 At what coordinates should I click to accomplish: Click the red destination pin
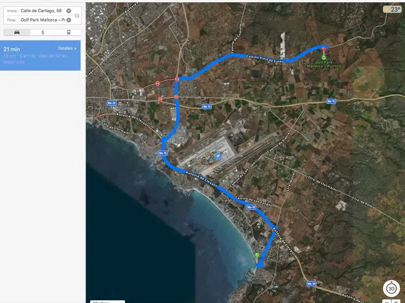point(325,48)
